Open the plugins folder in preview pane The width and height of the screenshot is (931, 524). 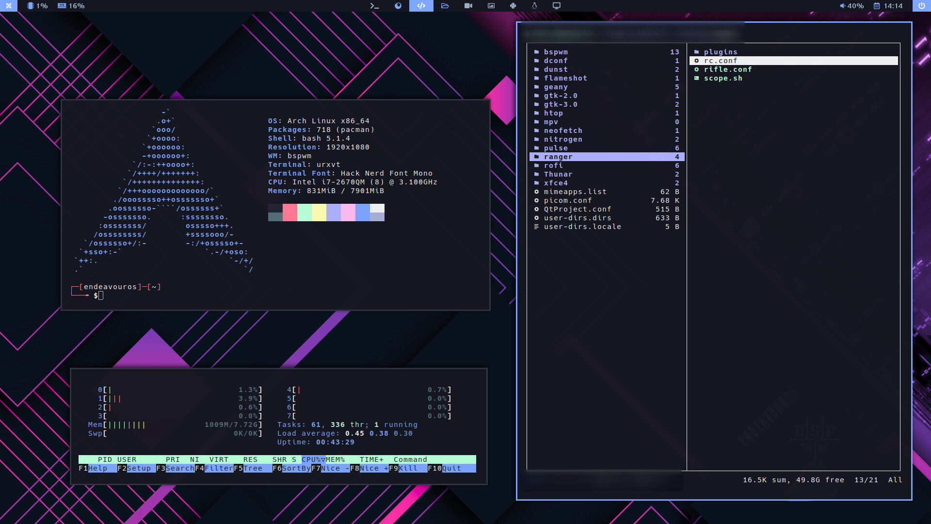(x=794, y=52)
